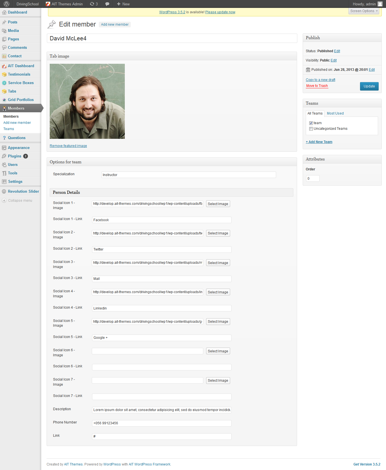Click the Specialization input field
The image size is (386, 470).
coord(189,175)
